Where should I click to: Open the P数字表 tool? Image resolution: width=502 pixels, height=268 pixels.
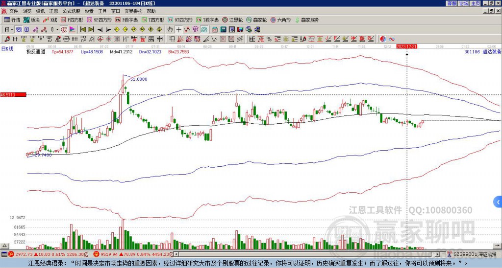[126, 20]
